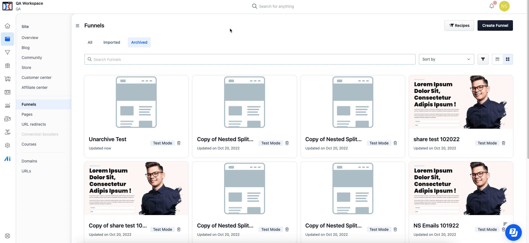Open the filter funnel icon button
Image resolution: width=529 pixels, height=243 pixels.
click(483, 59)
